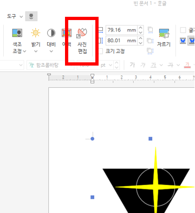Expand the 대비 dropdown arrow
This screenshot has height=213, width=195.
pyautogui.click(x=51, y=51)
